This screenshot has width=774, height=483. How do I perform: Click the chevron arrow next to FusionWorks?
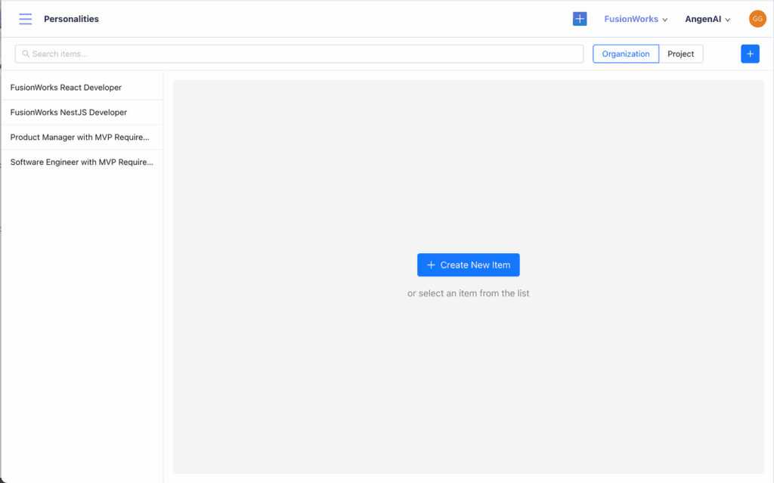pos(665,20)
